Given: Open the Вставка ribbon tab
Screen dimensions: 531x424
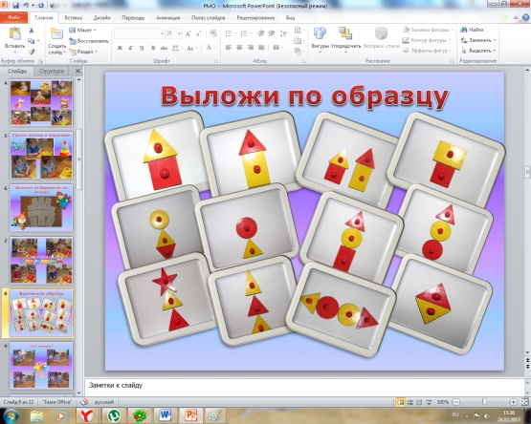Looking at the screenshot, I should click(73, 18).
